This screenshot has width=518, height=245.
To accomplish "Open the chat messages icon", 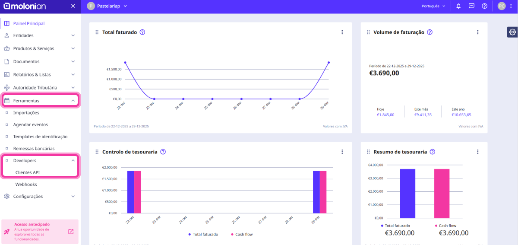I will coord(471,6).
